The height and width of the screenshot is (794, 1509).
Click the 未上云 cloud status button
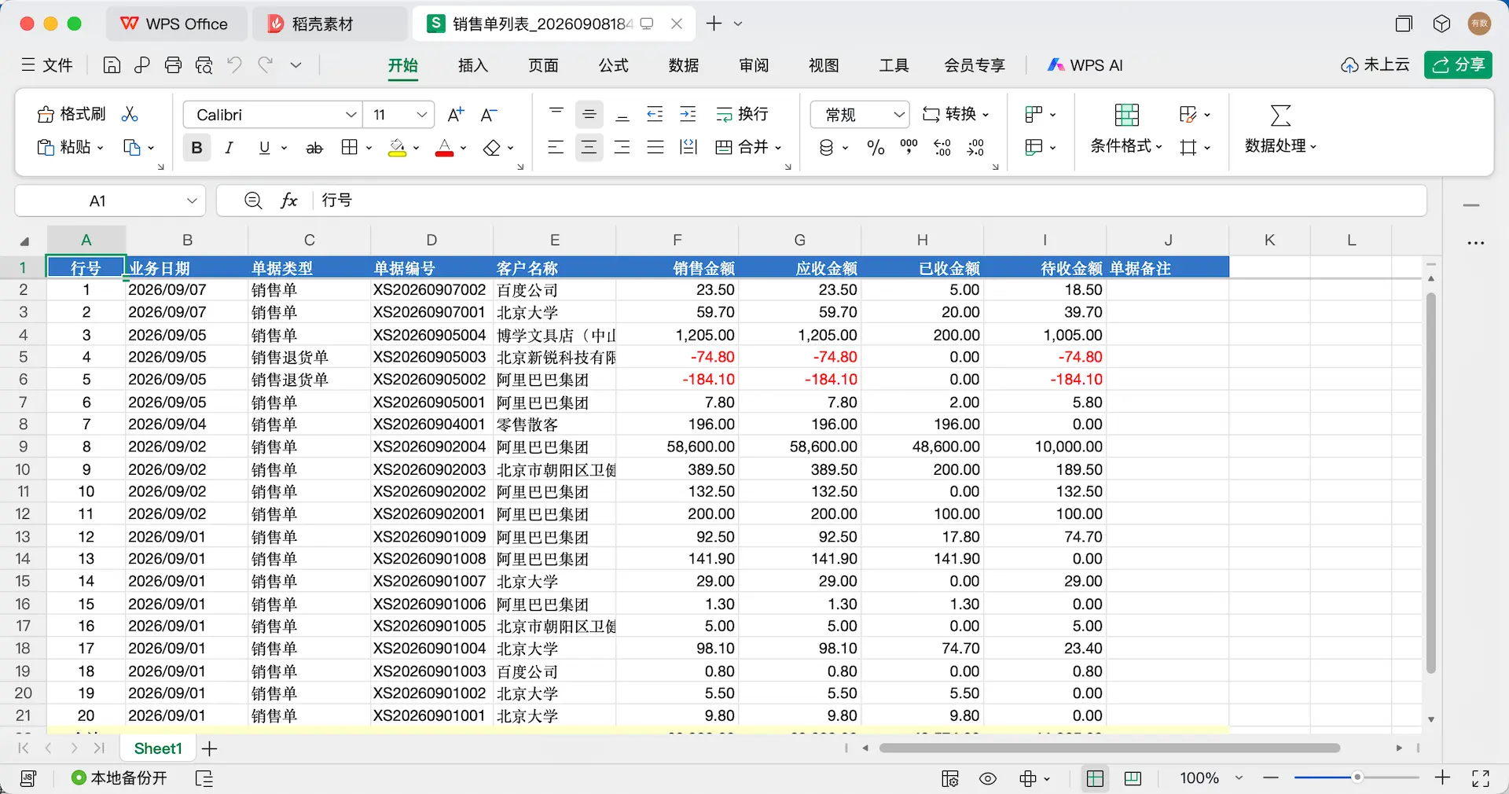1375,65
